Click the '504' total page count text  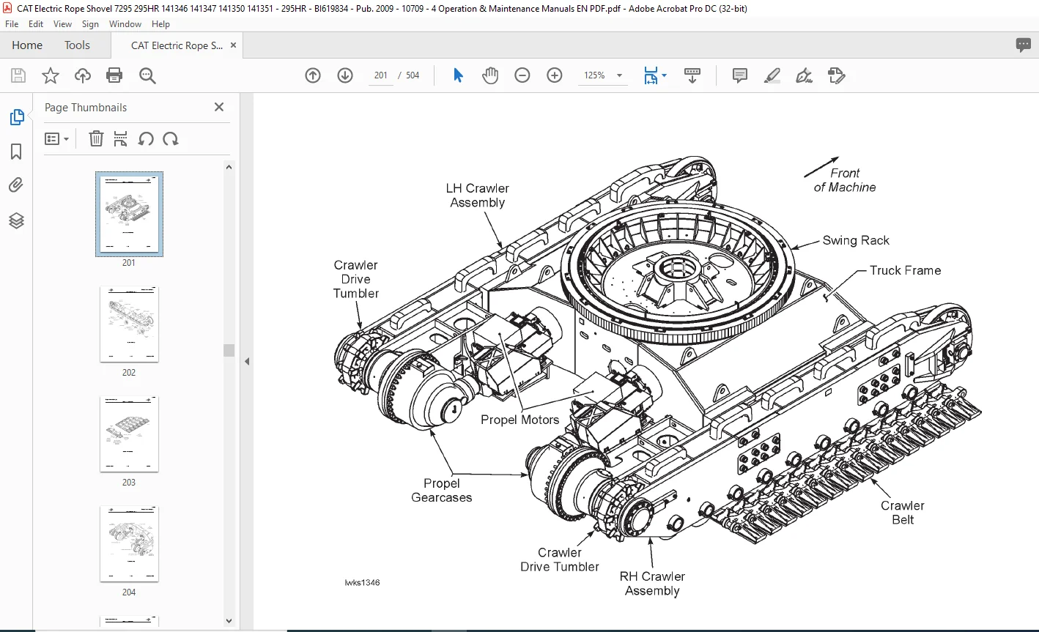(x=413, y=75)
